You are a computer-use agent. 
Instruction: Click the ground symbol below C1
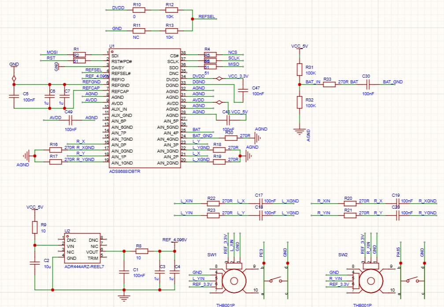[x=124, y=297]
